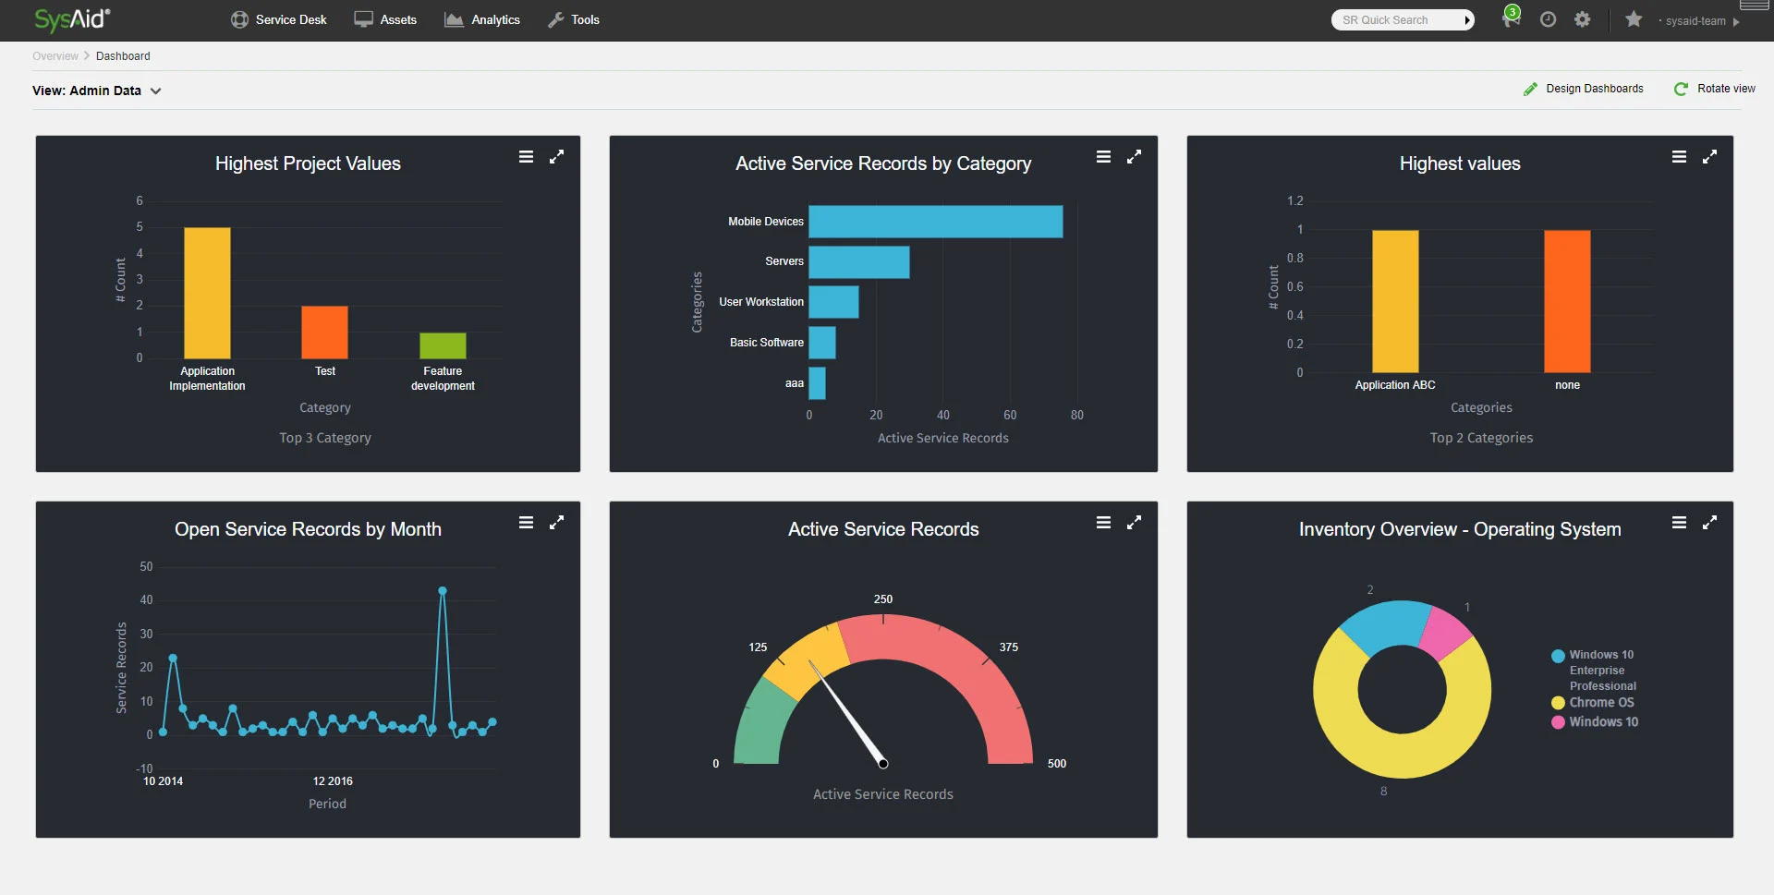Open the hamburger menu on Active Service Records by Category
This screenshot has width=1774, height=895.
[x=1103, y=157]
